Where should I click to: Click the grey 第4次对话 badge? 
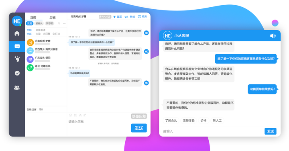click(105, 16)
